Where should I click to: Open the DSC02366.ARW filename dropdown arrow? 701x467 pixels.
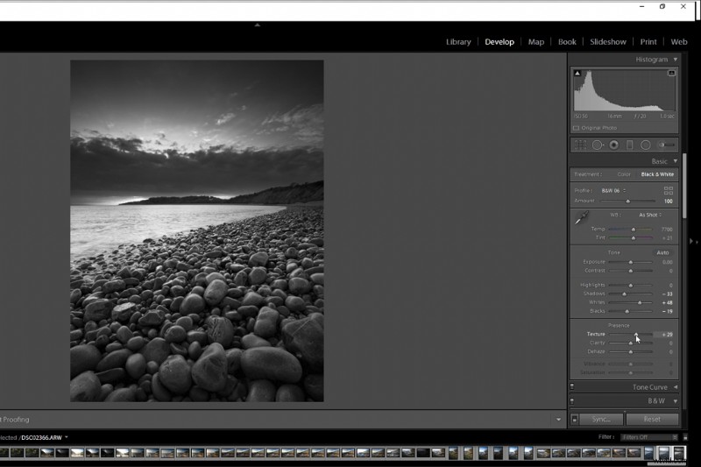coord(67,437)
